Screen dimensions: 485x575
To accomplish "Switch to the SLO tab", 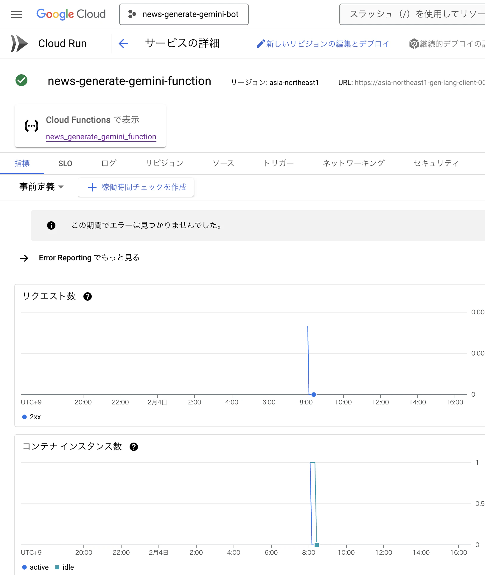I will coord(65,163).
